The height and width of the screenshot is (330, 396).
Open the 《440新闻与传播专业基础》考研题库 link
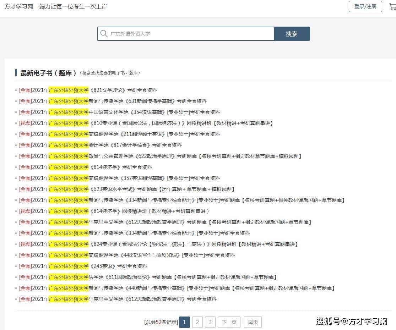177,288
